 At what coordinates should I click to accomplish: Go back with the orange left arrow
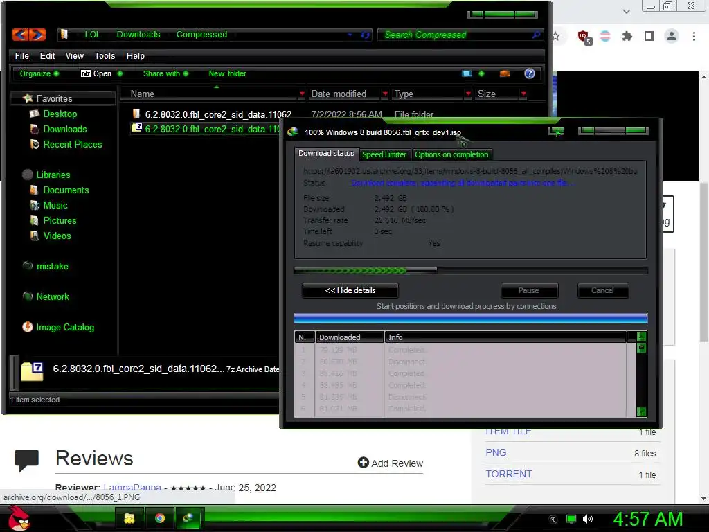20,35
